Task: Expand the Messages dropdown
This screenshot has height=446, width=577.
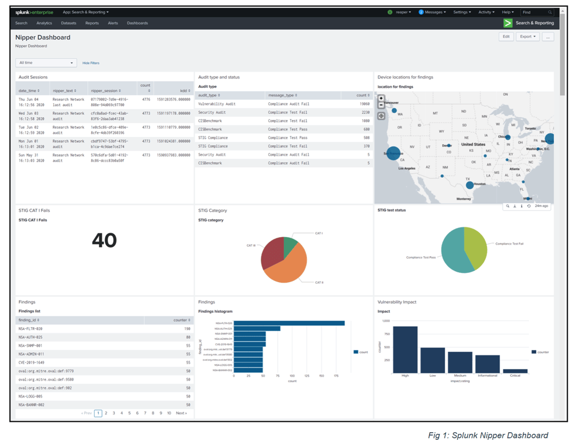Action: tap(432, 12)
